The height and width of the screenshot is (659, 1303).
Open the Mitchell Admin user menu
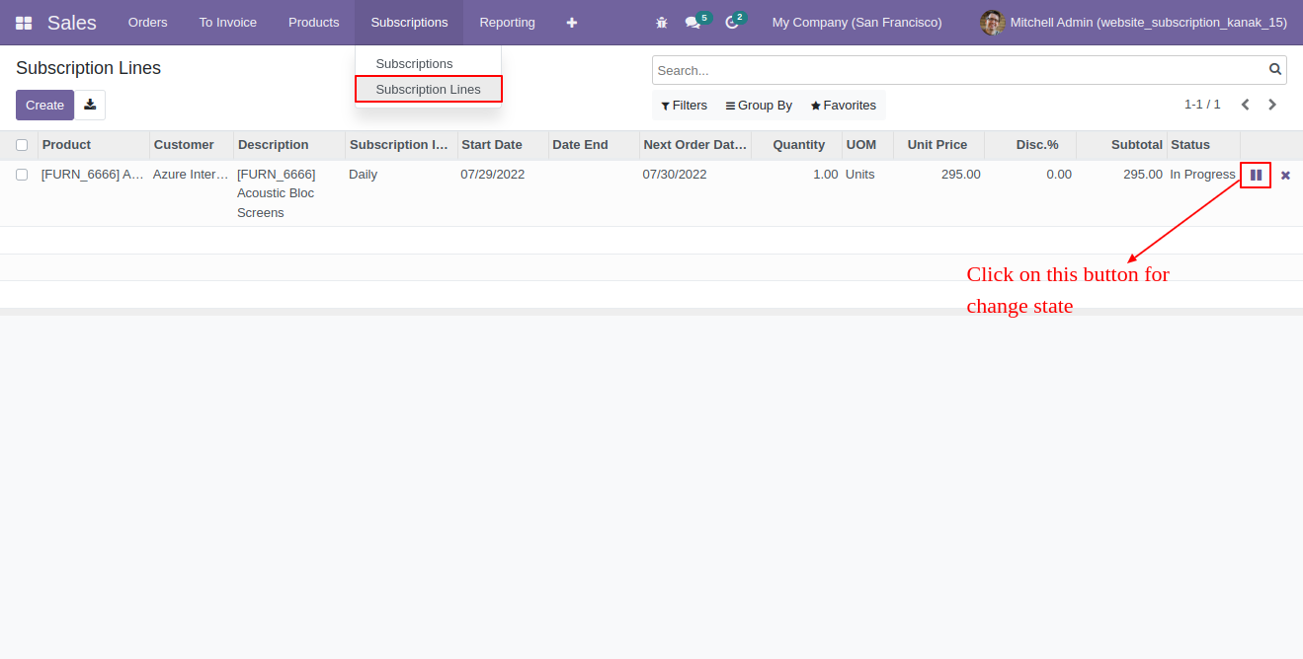click(x=1133, y=23)
